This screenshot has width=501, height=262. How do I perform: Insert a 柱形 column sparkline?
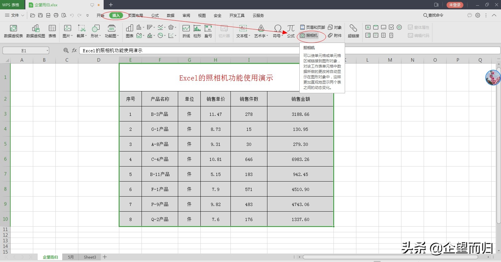click(x=197, y=31)
